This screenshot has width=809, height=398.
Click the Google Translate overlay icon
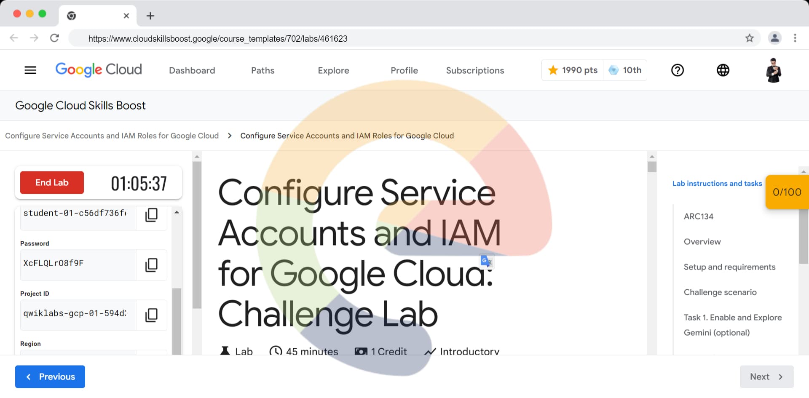486,261
